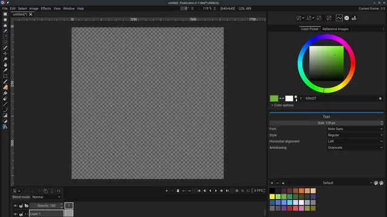The width and height of the screenshot is (387, 217).
Task: Select the eyedropper Color Picker tool
Action: (5, 71)
